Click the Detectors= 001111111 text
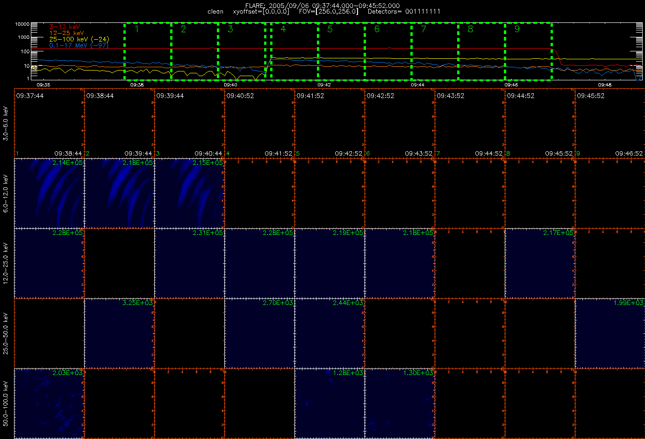Screen dimensions: 645x439 (x=404, y=11)
